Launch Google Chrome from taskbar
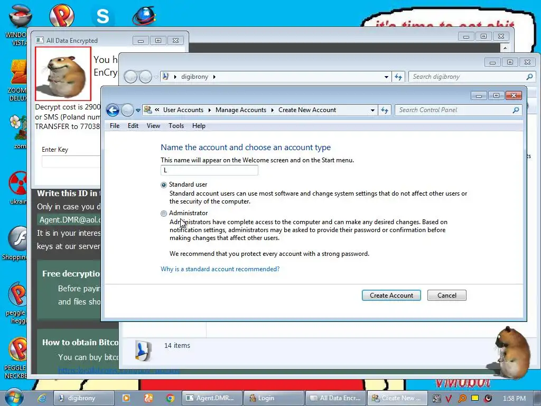This screenshot has height=406, width=541. tap(170, 398)
